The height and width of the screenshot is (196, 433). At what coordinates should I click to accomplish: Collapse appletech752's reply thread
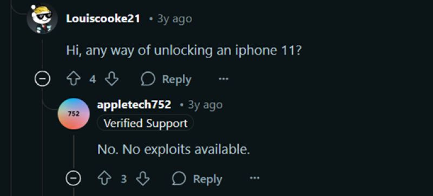coord(73,178)
